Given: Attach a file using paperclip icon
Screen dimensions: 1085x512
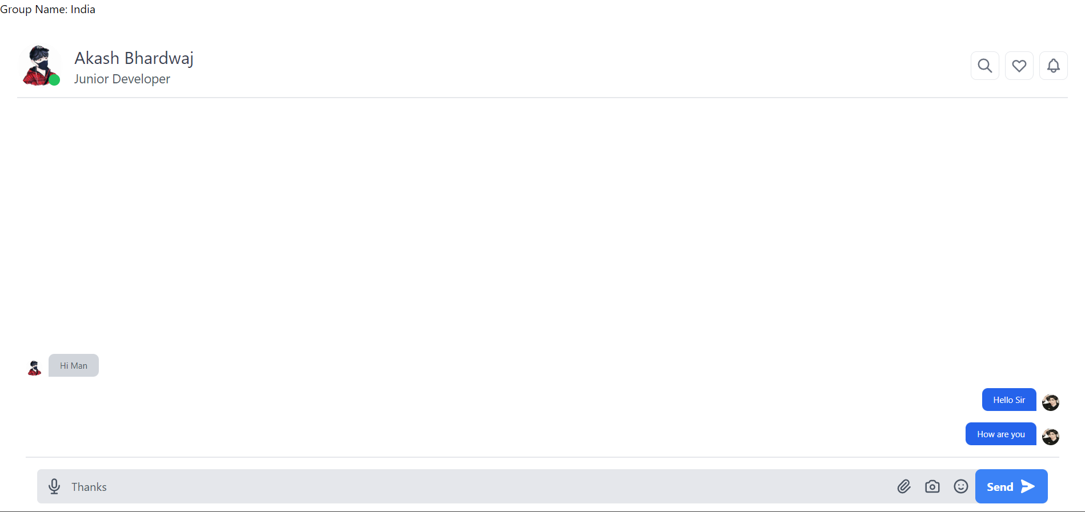Looking at the screenshot, I should (x=904, y=486).
